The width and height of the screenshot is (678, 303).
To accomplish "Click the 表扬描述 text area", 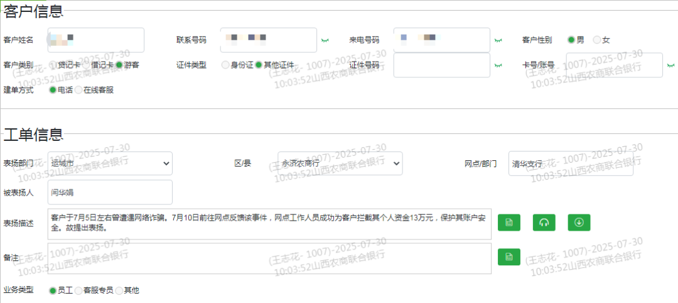I will click(269, 224).
